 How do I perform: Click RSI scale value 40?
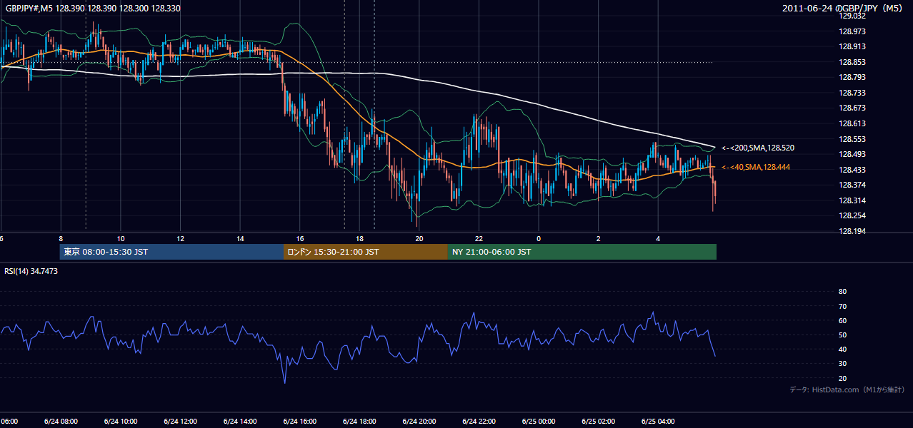[x=842, y=349]
